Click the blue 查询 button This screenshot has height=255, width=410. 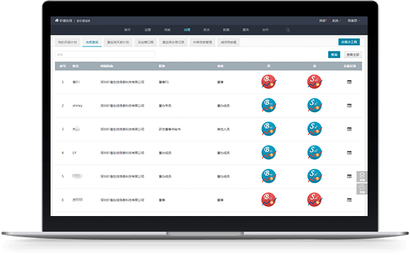334,55
